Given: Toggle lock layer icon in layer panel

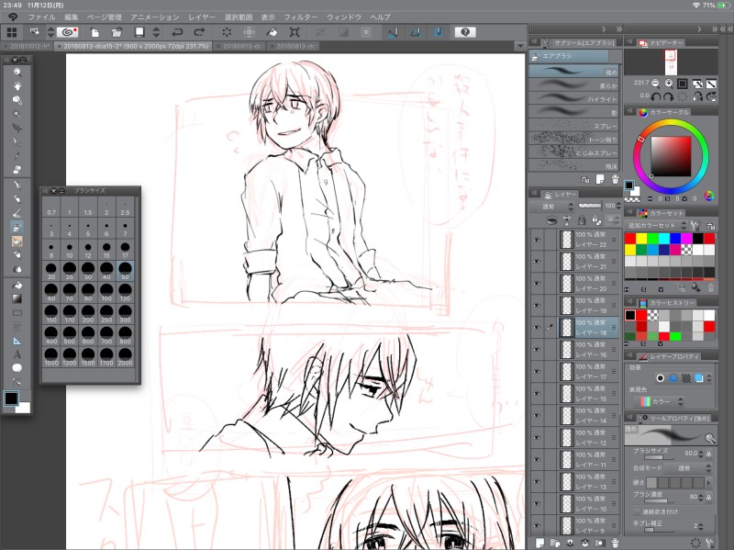Looking at the screenshot, I should pos(582,219).
